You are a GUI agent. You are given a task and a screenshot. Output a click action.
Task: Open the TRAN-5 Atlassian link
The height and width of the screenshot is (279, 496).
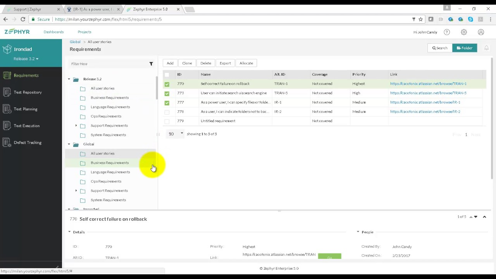(x=428, y=93)
